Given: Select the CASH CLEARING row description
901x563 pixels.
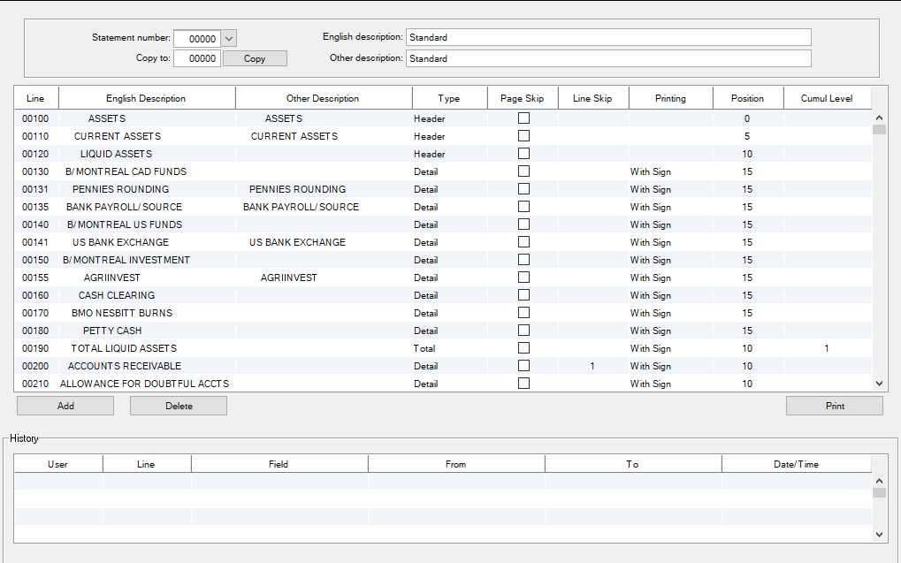Looking at the screenshot, I should [117, 295].
